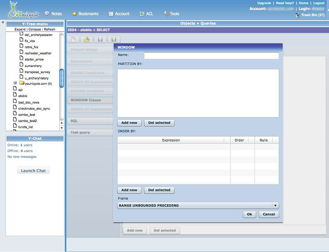
Task: Click the atoblo file icon in tree
Action: point(14,96)
